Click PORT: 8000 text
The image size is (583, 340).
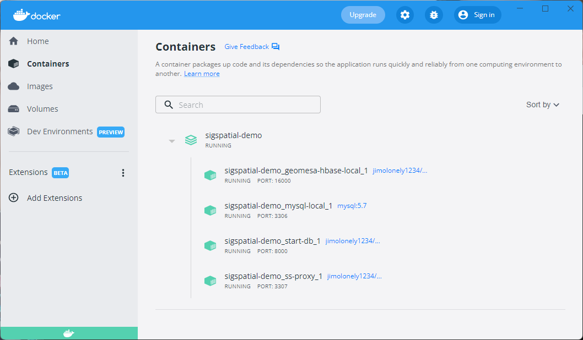272,251
